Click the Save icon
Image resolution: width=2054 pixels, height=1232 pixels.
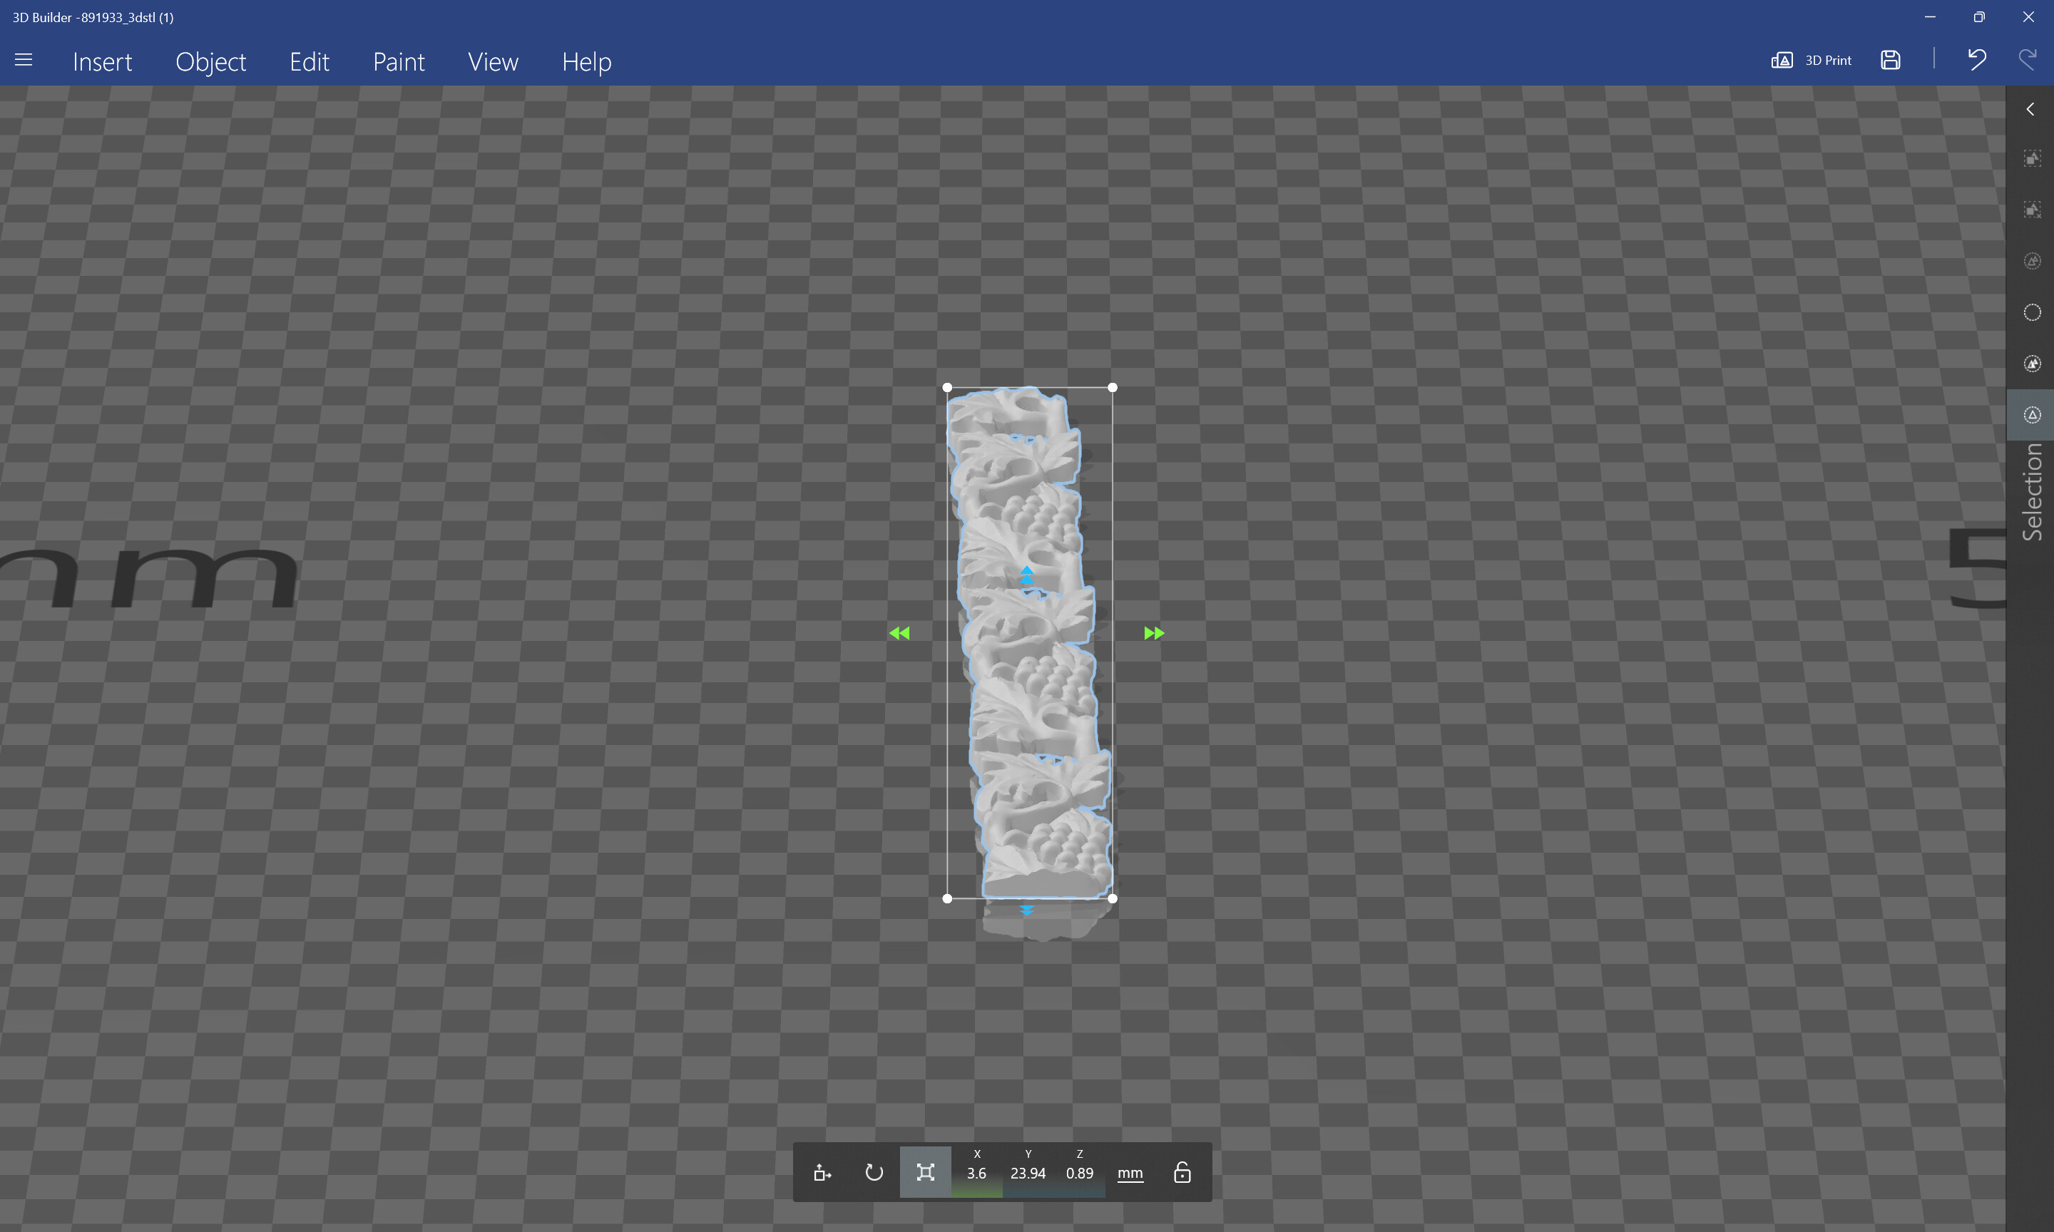point(1891,60)
